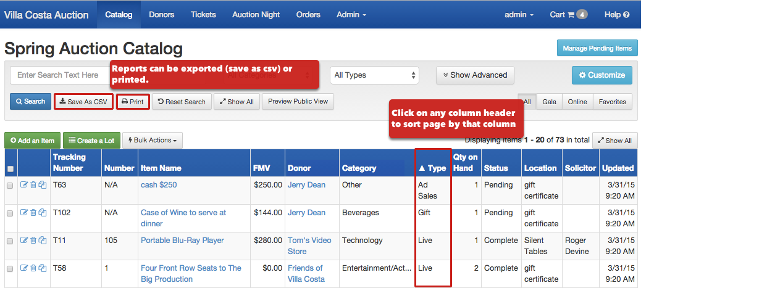This screenshot has width=767, height=288.
Task: Click edit pencil icon for T63 row
Action: click(24, 185)
